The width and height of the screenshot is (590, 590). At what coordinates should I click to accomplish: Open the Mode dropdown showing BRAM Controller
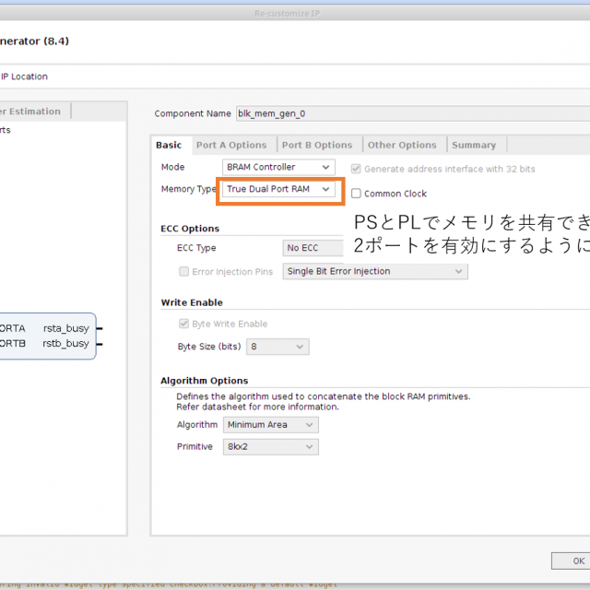pyautogui.click(x=278, y=167)
